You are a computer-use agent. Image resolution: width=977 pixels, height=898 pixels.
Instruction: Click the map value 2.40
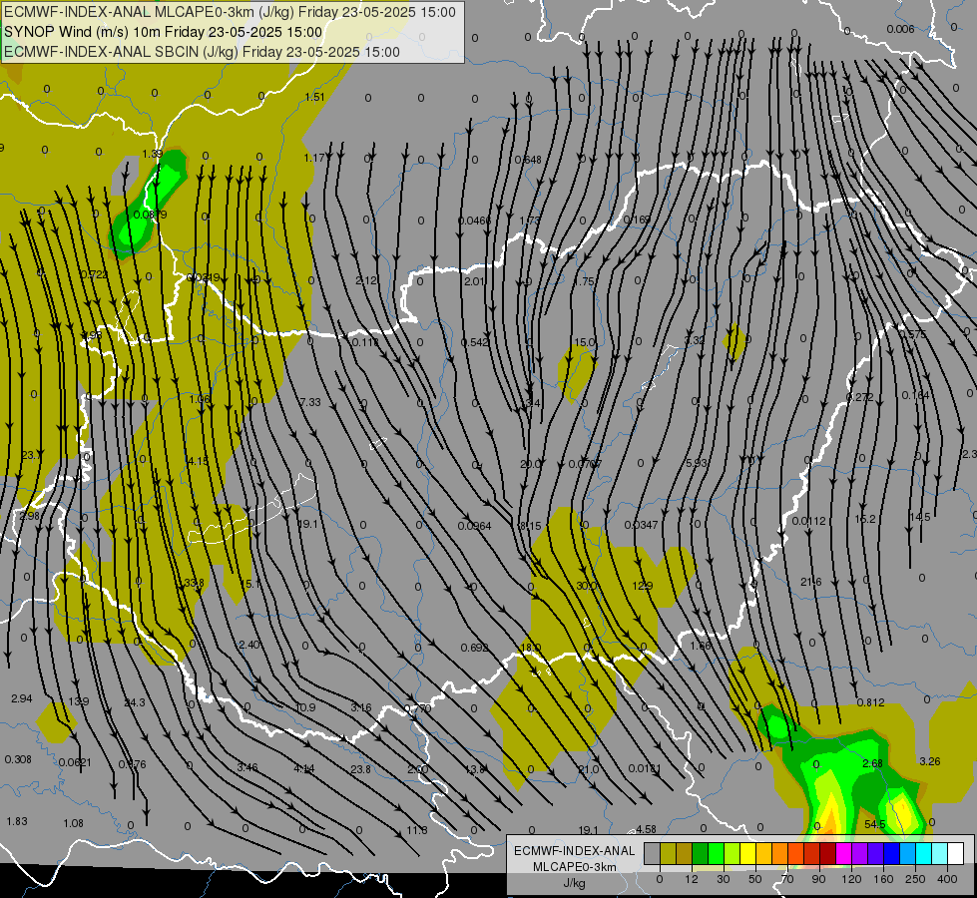pos(249,645)
